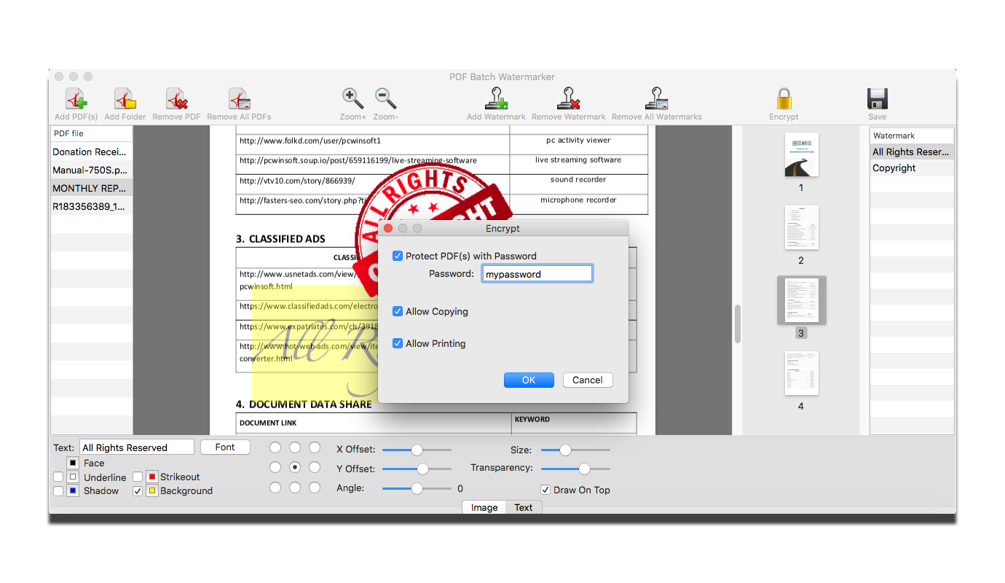1005x583 pixels.
Task: Click the blue Shadow color swatch
Action: pyautogui.click(x=73, y=491)
